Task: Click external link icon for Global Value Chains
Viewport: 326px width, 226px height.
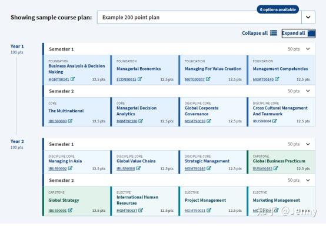Action: (x=138, y=168)
